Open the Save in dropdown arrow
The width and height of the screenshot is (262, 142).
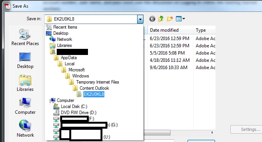point(140,19)
